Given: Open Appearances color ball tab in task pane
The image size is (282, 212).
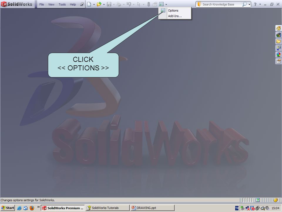Looking at the screenshot, I should [x=278, y=55].
